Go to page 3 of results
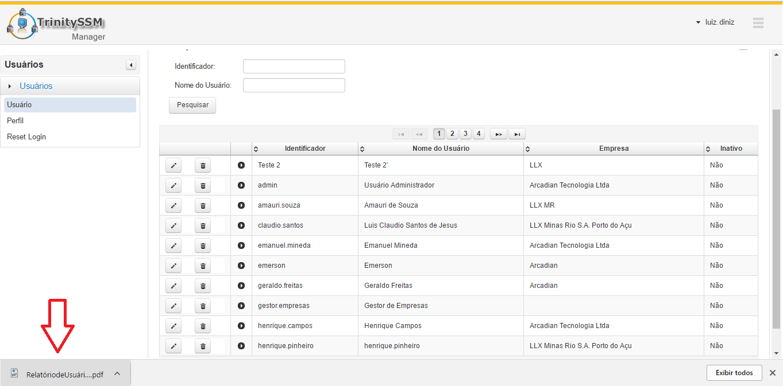783x386 pixels. pos(465,134)
